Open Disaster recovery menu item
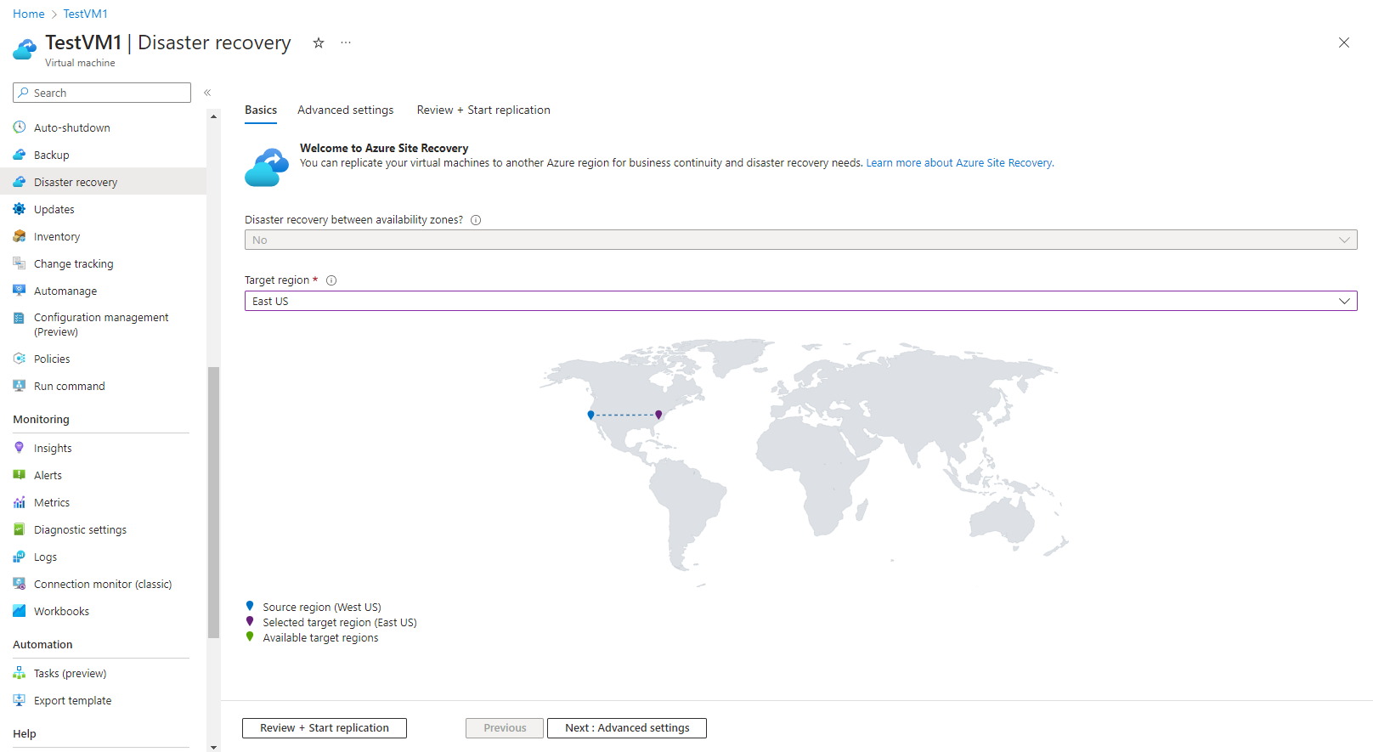Screen dimensions: 1373x752 pos(103,182)
